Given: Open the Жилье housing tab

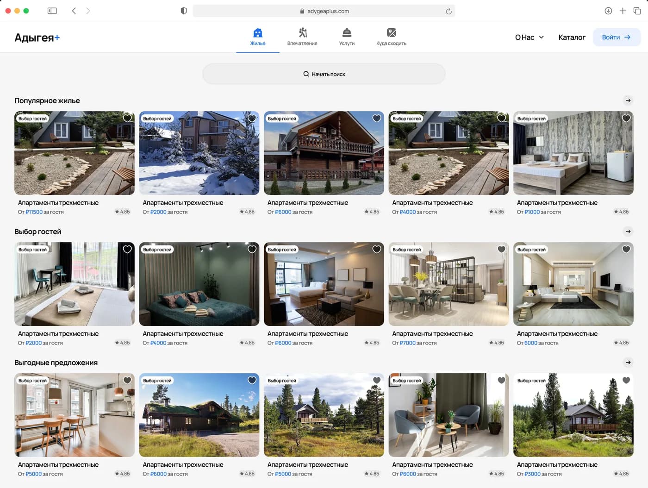Looking at the screenshot, I should pyautogui.click(x=258, y=37).
